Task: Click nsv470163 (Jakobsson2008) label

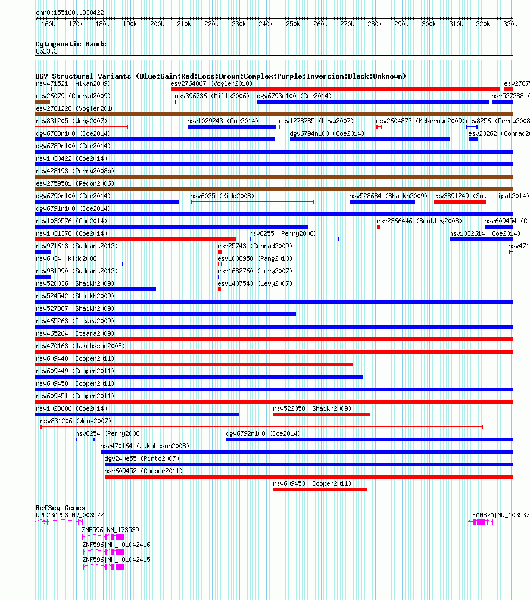Action: [x=80, y=346]
